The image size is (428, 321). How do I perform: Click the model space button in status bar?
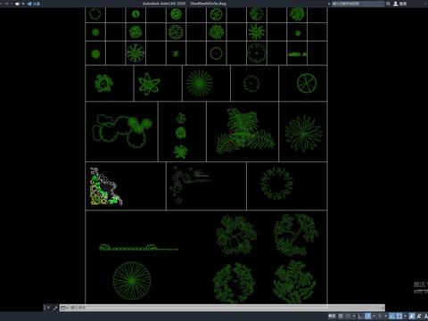tap(332, 316)
